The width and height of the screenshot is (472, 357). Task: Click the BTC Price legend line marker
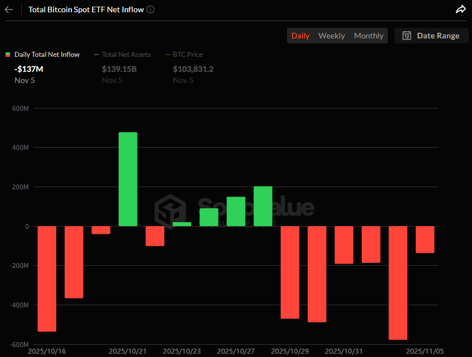[x=168, y=55]
